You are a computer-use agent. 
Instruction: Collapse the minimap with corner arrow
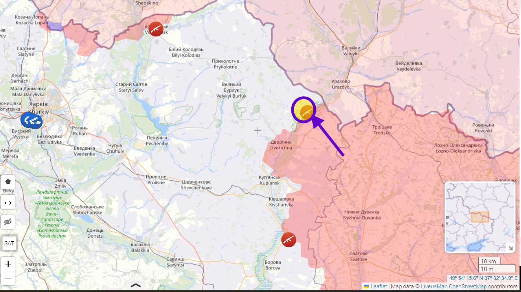tap(510, 248)
